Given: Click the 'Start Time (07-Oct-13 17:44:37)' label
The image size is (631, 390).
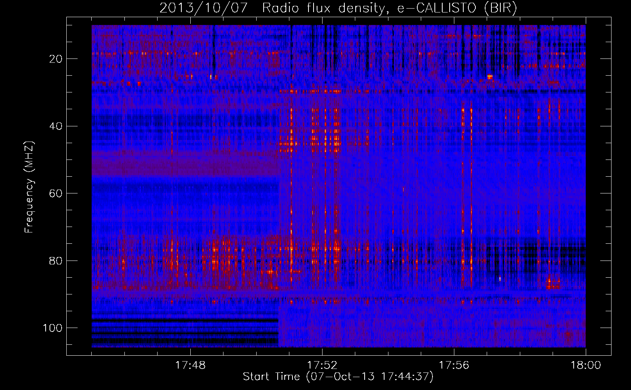Looking at the screenshot, I should pos(338,377).
